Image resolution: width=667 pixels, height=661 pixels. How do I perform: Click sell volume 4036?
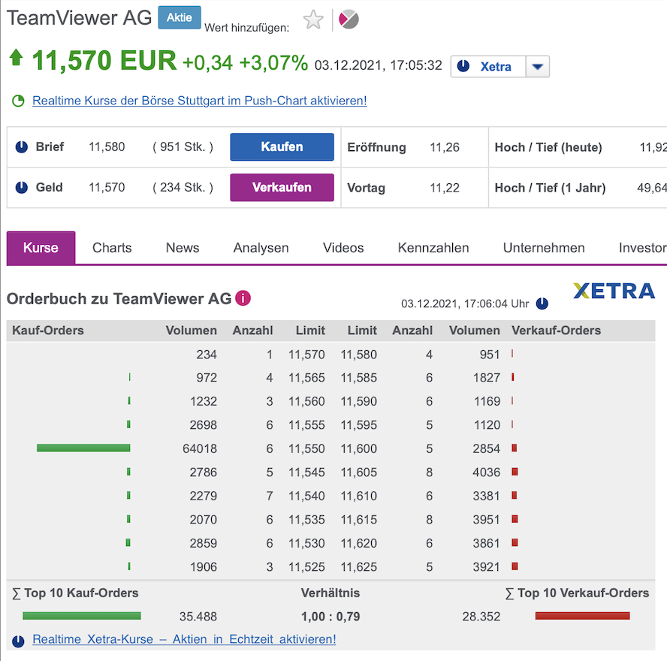click(x=486, y=472)
